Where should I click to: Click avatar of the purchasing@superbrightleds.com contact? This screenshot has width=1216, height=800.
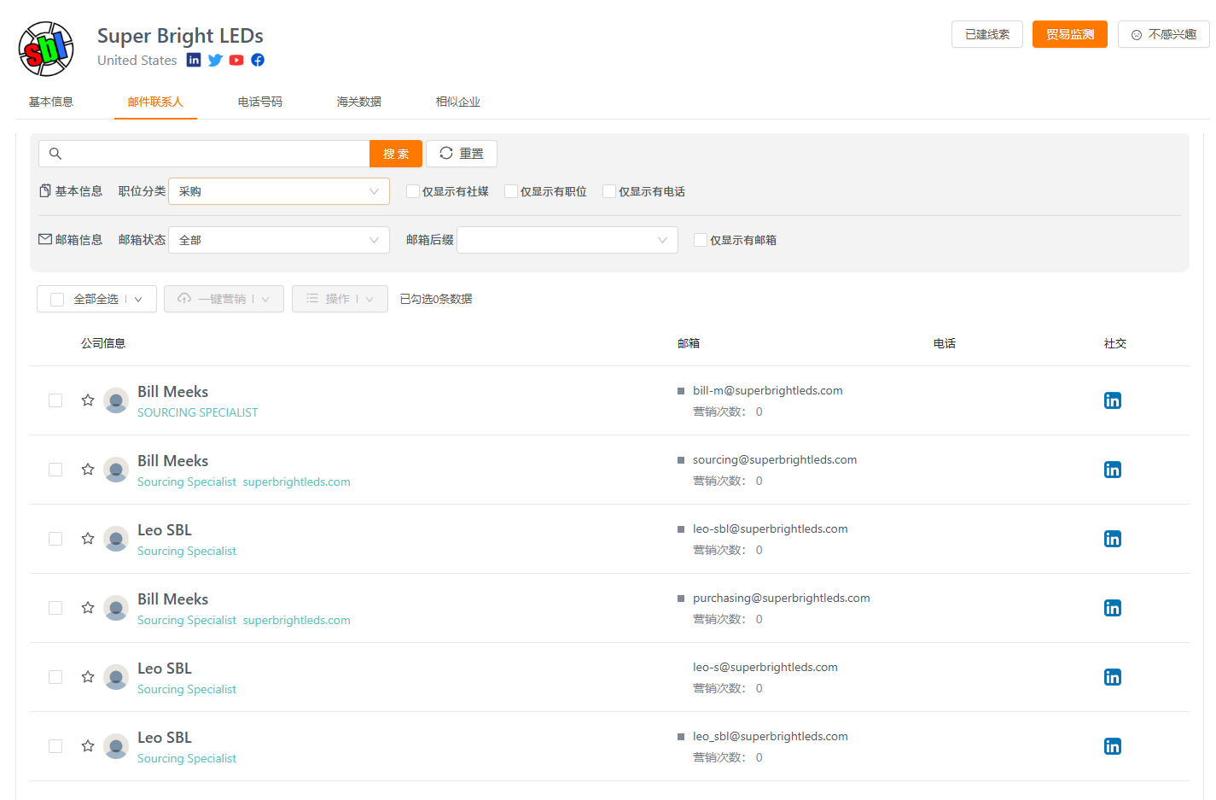(116, 607)
